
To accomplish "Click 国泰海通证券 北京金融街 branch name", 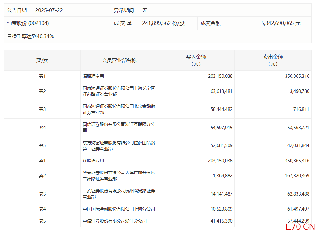I will click(119, 109).
